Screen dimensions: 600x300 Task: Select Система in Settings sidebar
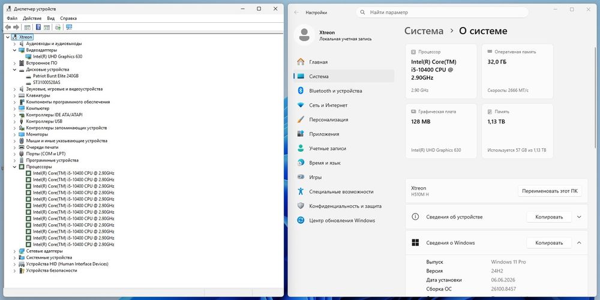coord(344,76)
